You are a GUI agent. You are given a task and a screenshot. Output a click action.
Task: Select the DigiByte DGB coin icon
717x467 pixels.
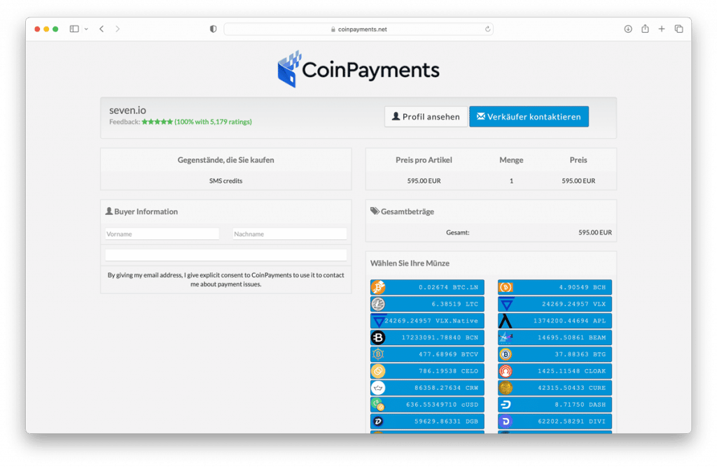[x=379, y=421]
